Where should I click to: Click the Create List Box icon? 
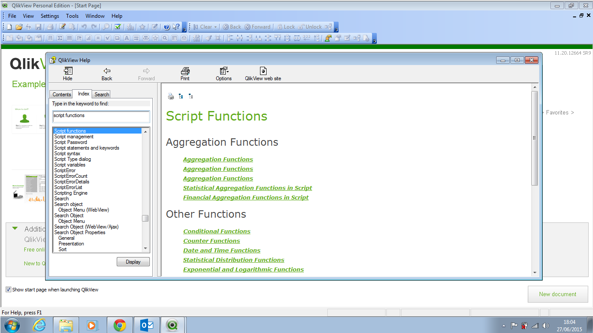pyautogui.click(x=50, y=38)
